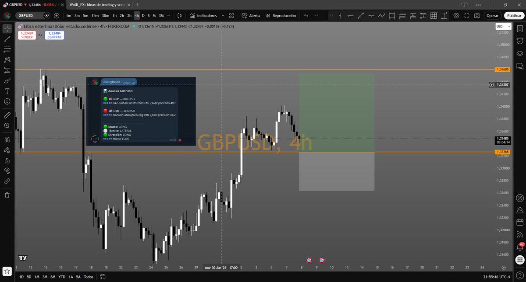Viewport: 526px width, 282px height.
Task: Open the Fibonacci tools group
Action: [7, 49]
